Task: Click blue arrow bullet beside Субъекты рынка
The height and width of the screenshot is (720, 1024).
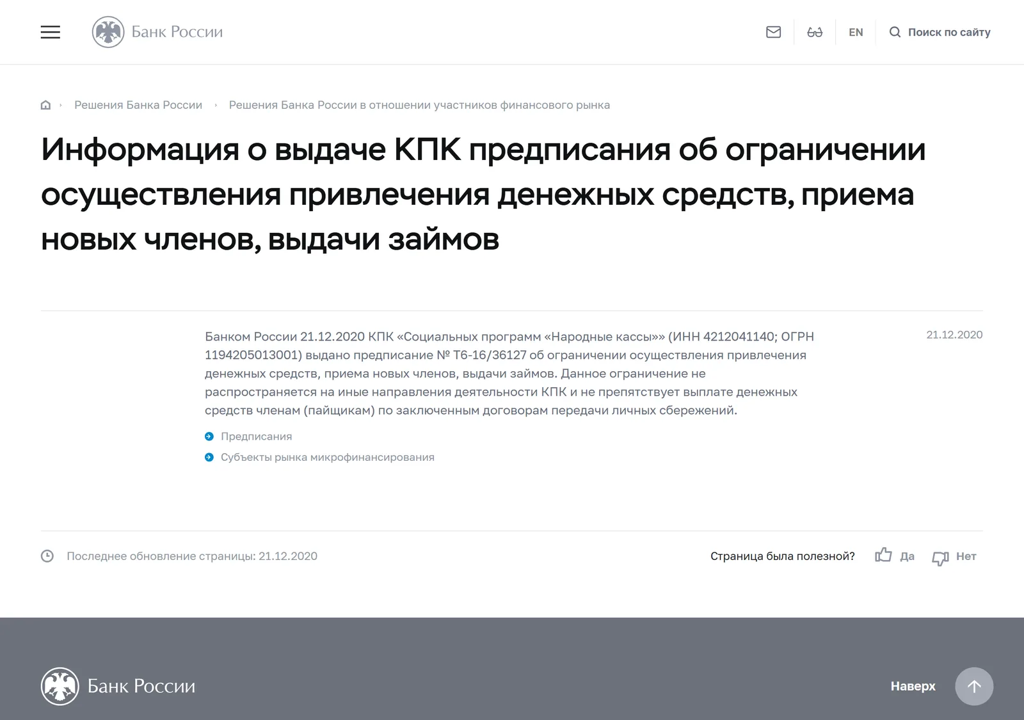Action: 209,458
